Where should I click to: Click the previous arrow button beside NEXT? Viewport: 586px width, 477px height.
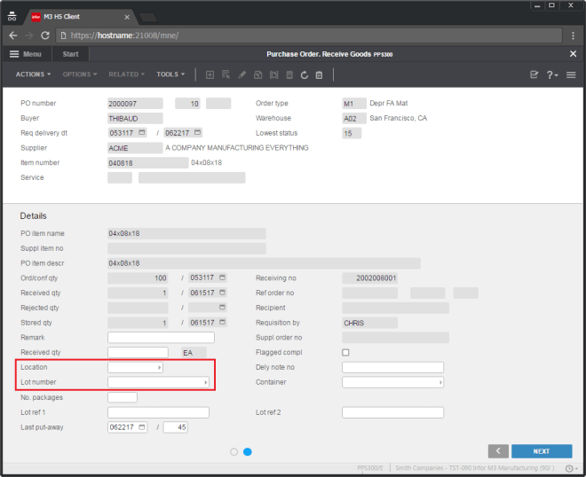tap(497, 451)
